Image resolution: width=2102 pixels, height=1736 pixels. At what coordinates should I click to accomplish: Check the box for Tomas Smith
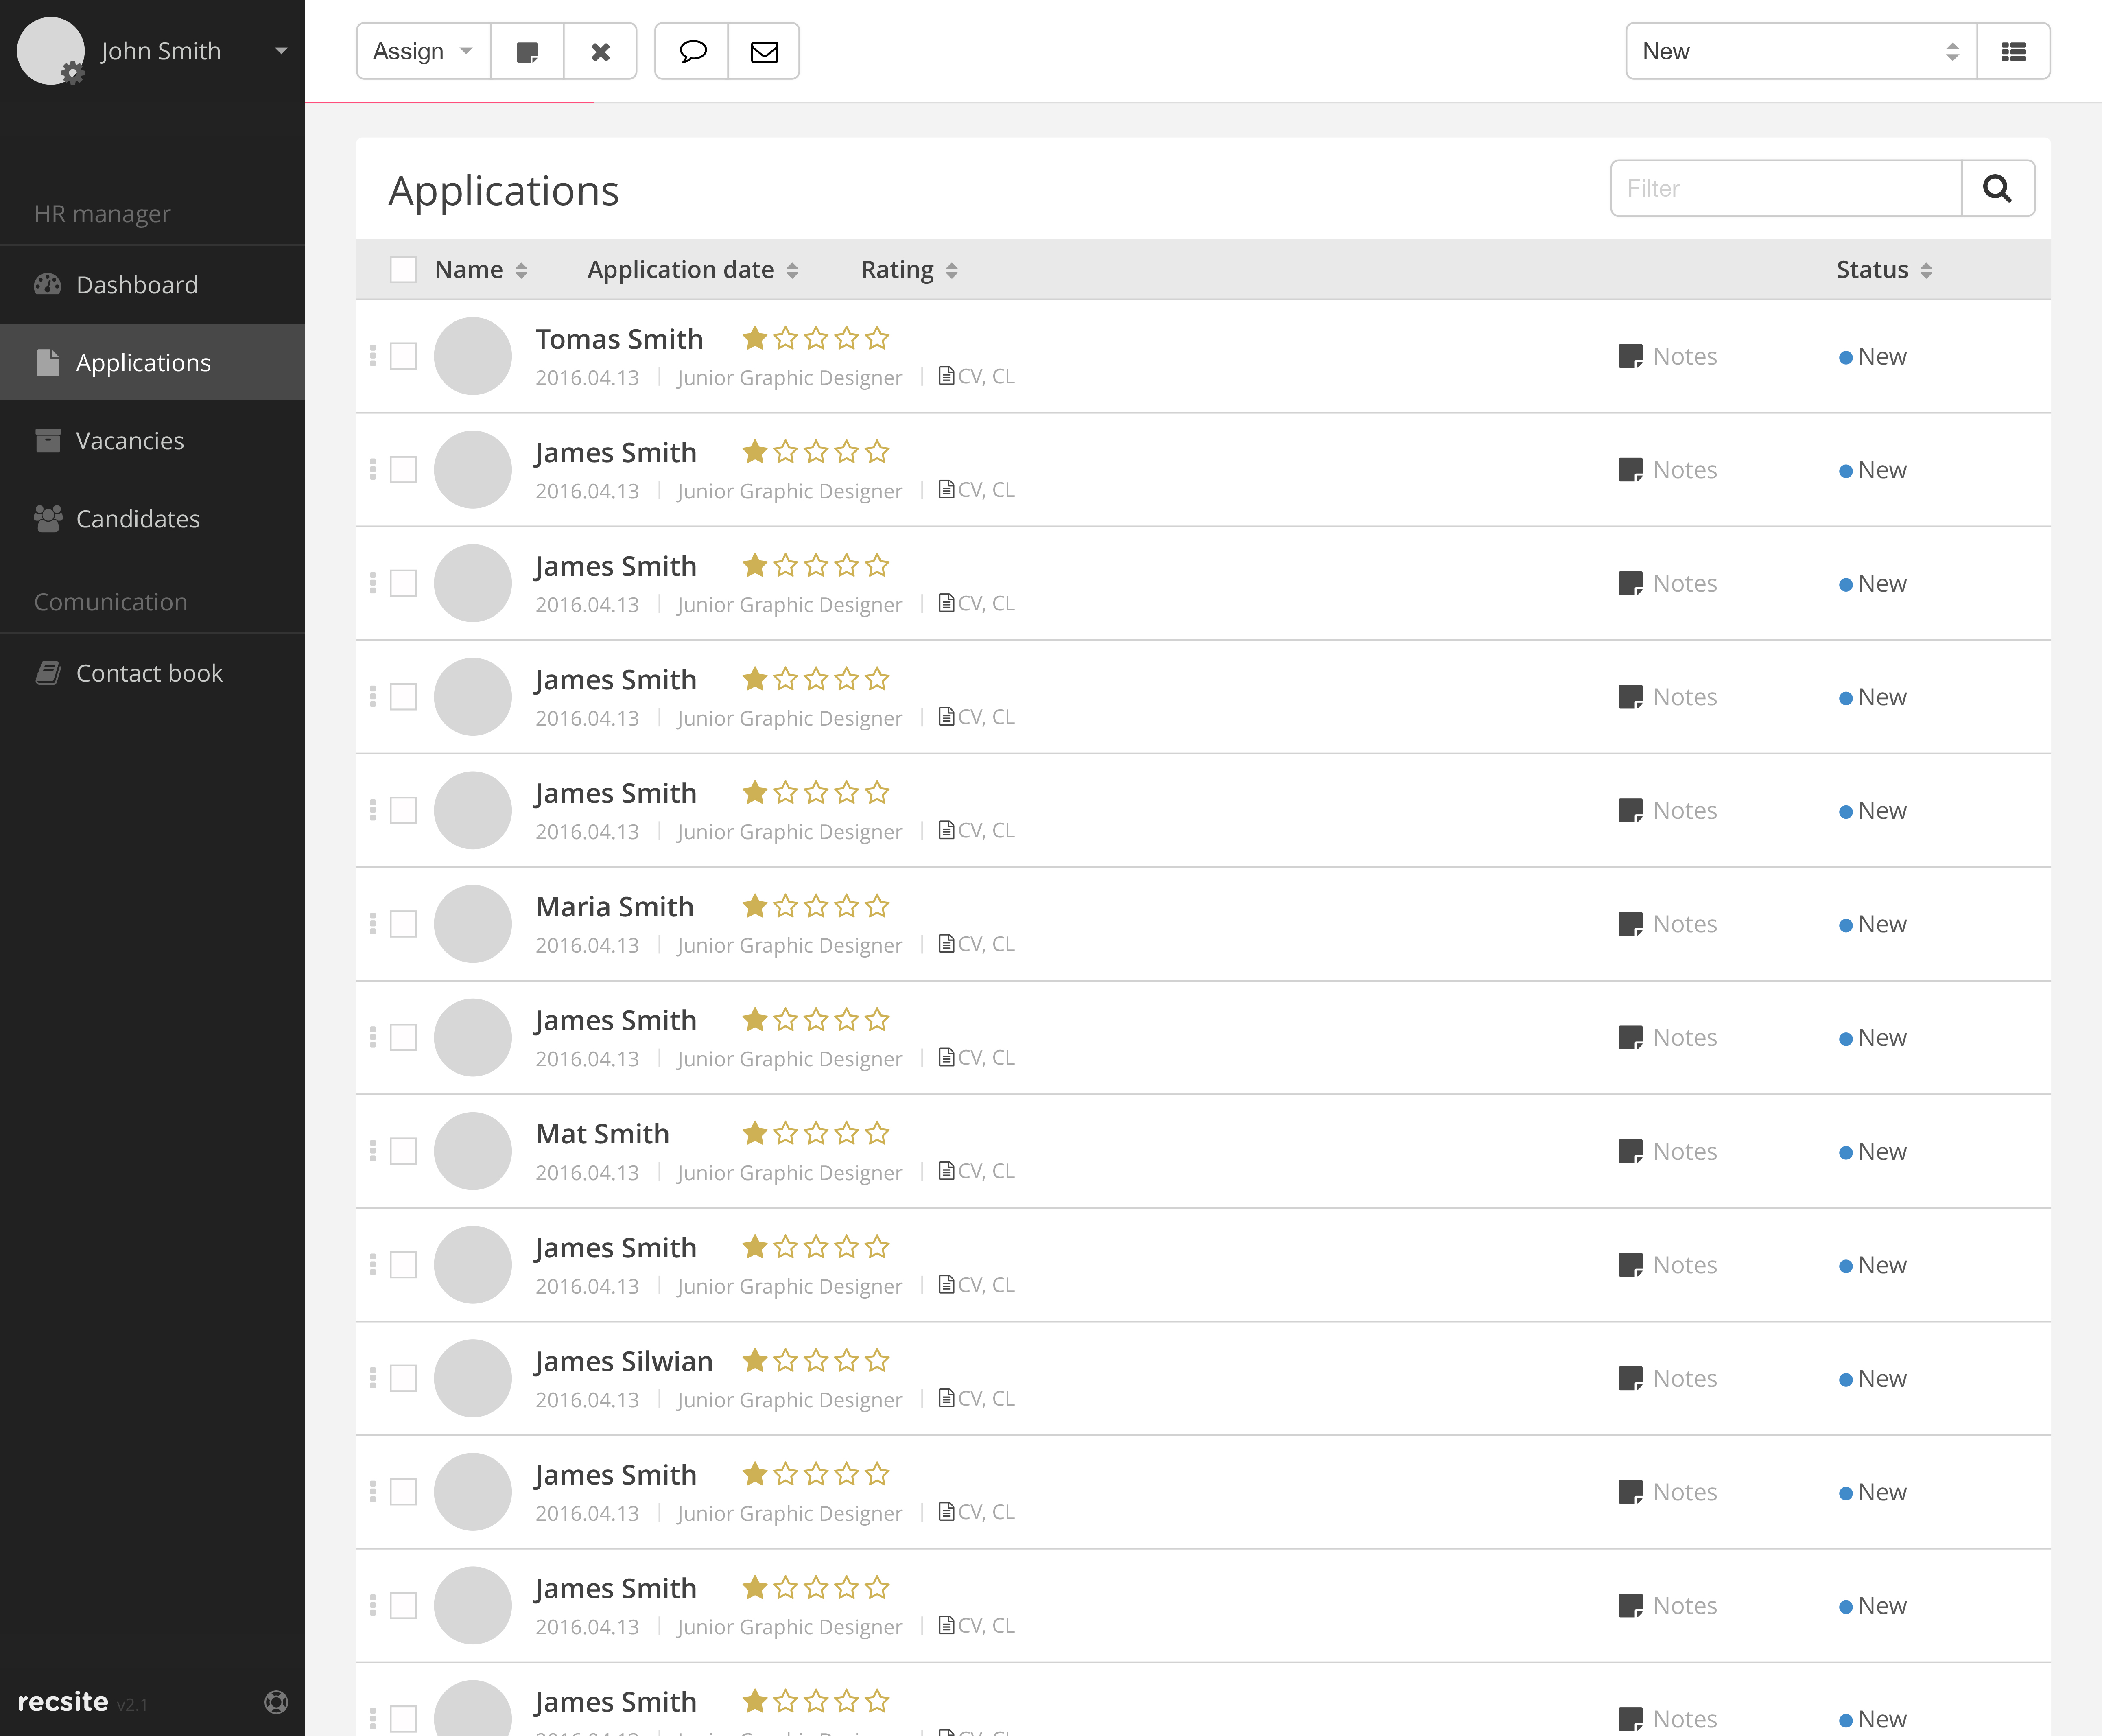403,356
